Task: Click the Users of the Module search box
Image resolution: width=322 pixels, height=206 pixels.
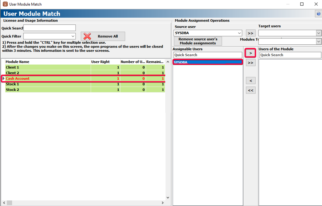Action: coord(290,55)
